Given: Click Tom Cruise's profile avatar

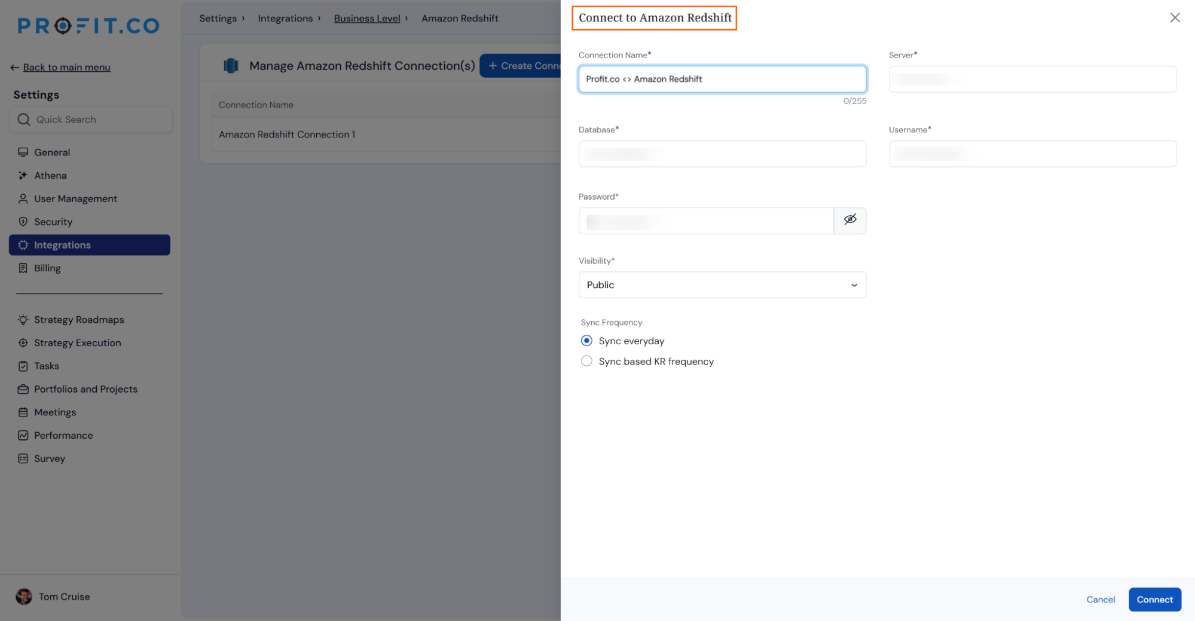Looking at the screenshot, I should [24, 596].
